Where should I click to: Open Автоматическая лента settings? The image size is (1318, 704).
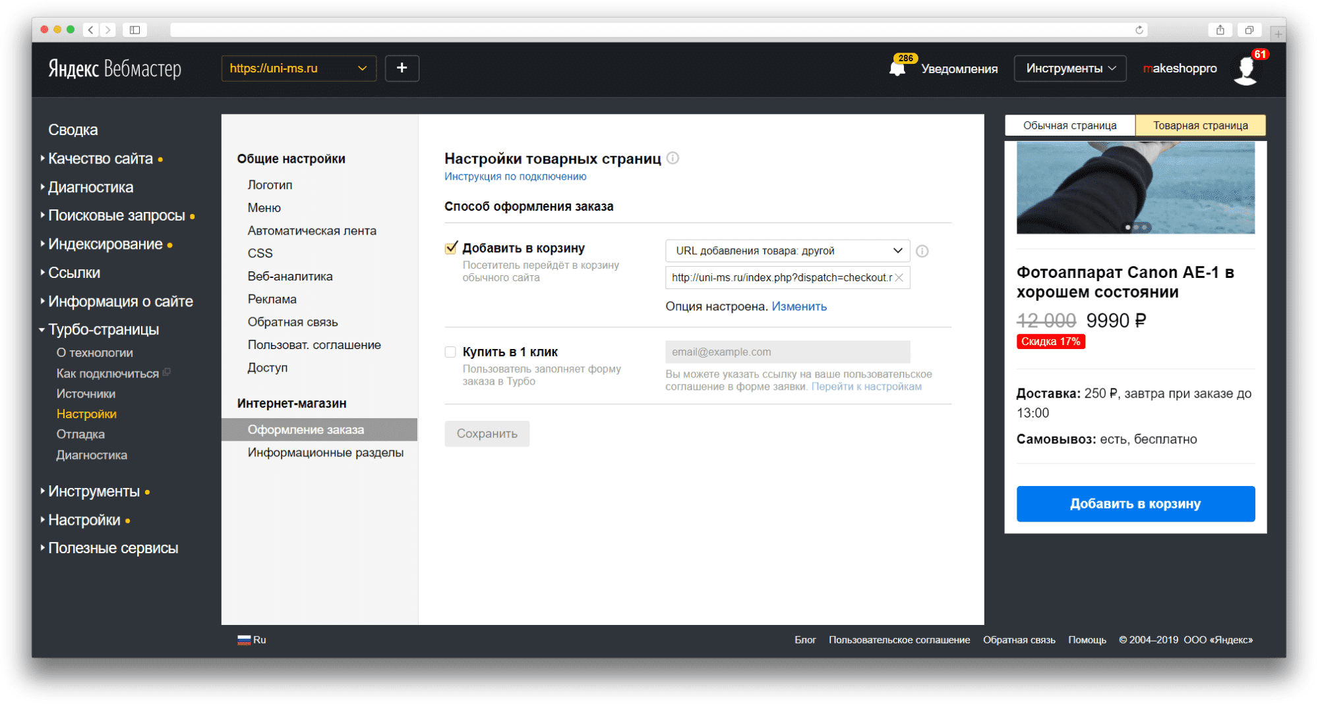click(x=312, y=230)
